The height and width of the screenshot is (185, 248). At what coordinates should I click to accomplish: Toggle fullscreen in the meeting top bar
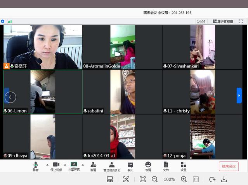point(241,21)
